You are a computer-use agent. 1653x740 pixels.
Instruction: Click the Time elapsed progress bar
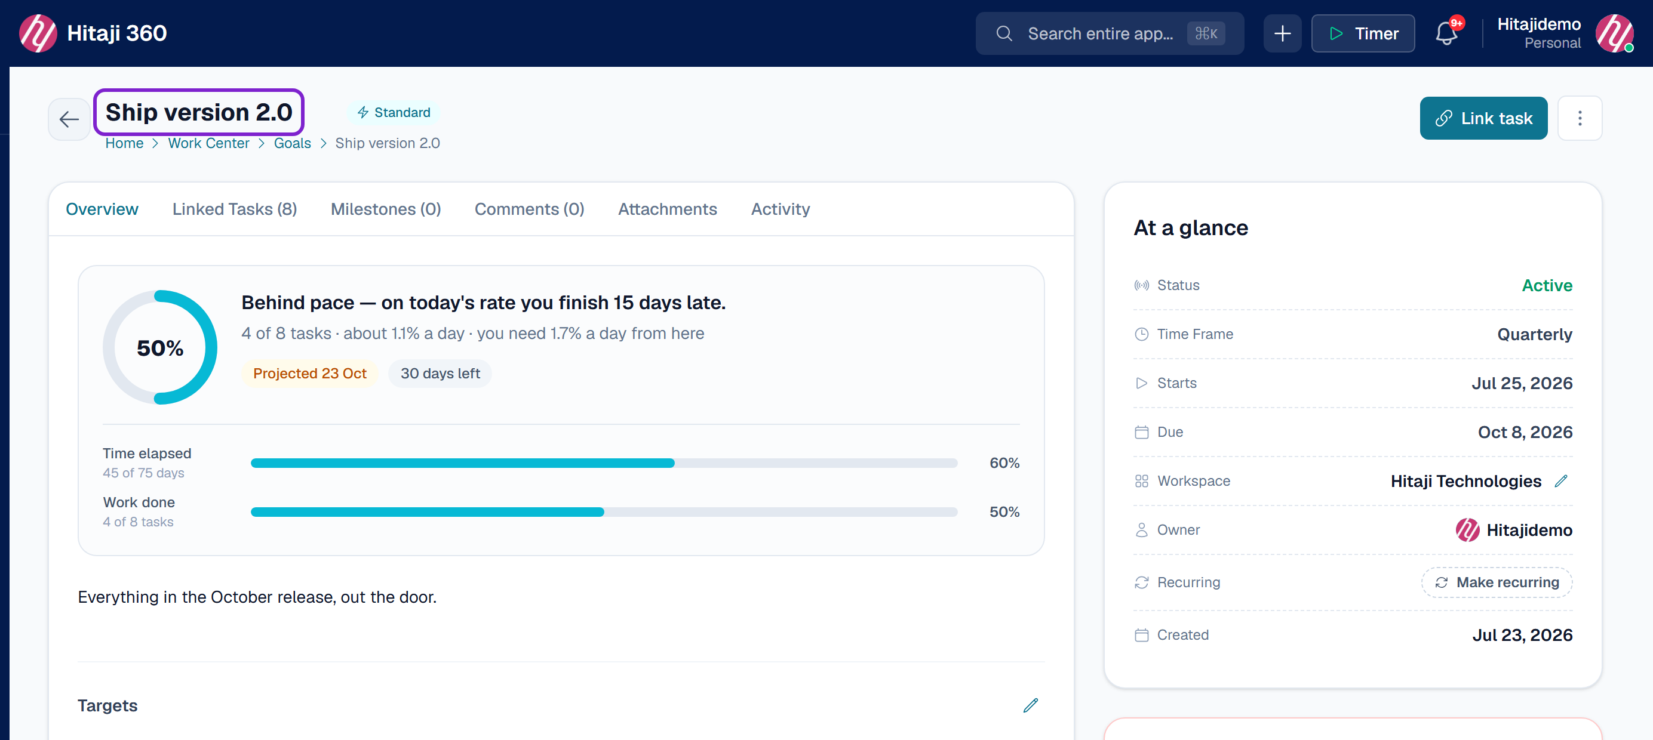coord(604,463)
